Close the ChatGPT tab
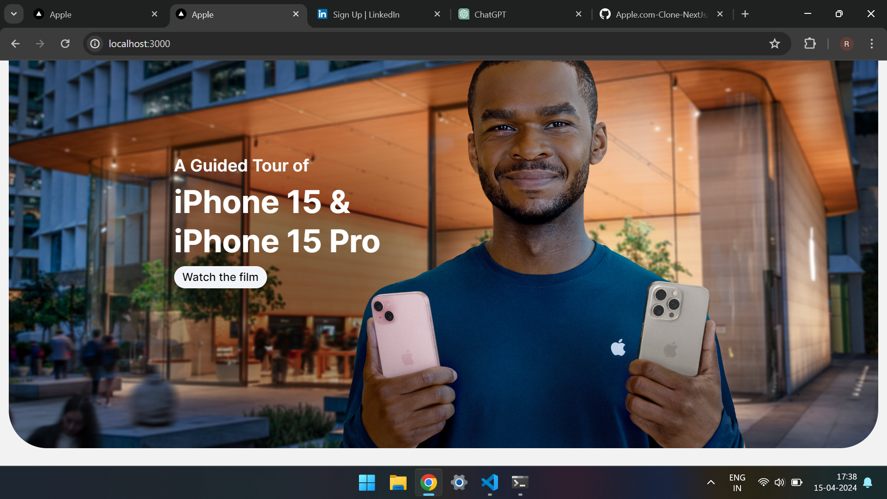Screen dimensions: 887x499 579,14
